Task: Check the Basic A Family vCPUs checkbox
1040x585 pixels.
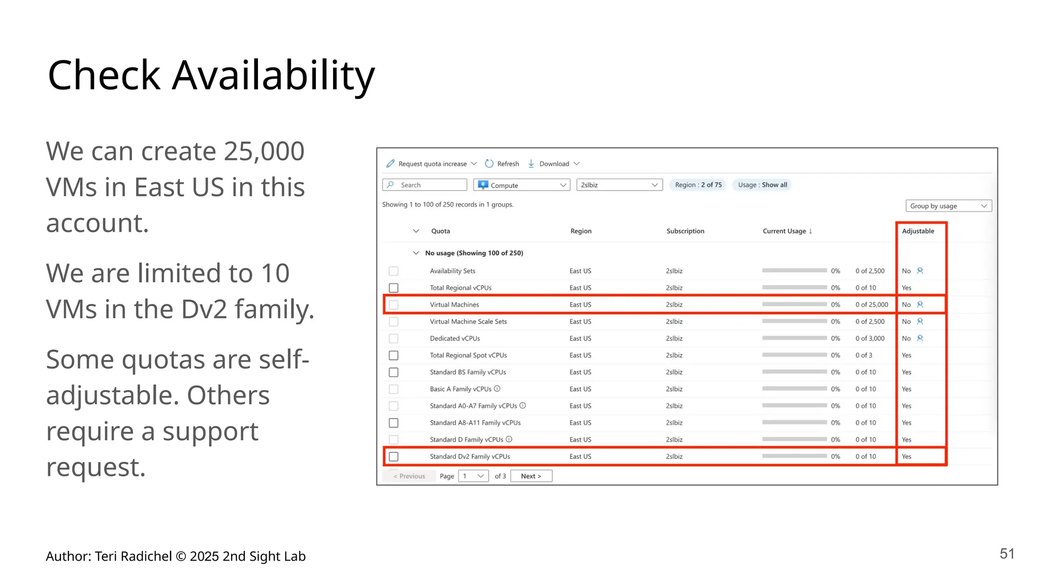Action: point(394,389)
